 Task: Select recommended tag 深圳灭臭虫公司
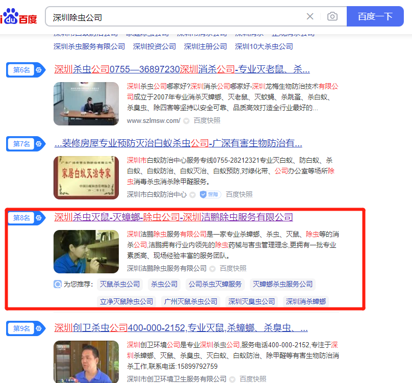coord(251,301)
